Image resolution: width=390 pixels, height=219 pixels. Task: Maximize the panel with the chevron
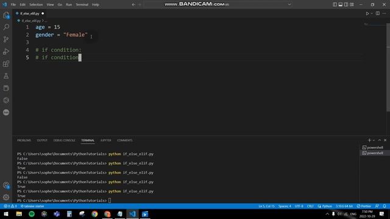[380, 141]
